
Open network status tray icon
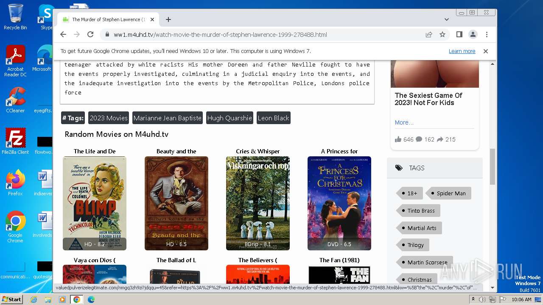click(x=493, y=299)
